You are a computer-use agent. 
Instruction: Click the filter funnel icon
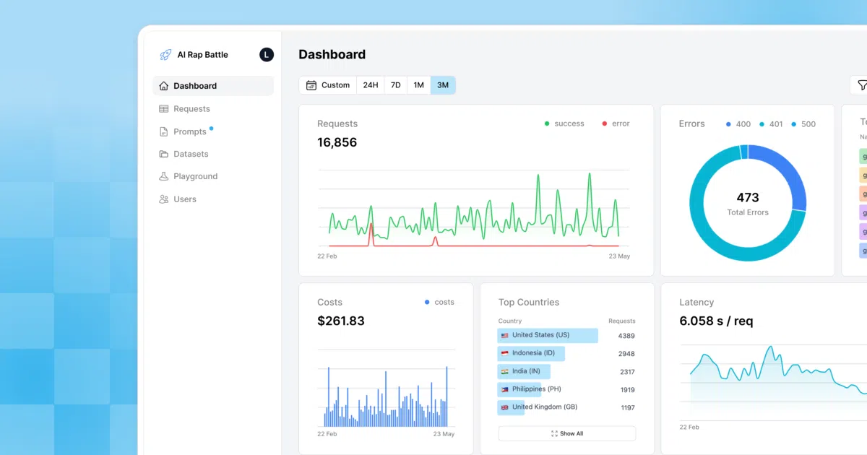862,85
